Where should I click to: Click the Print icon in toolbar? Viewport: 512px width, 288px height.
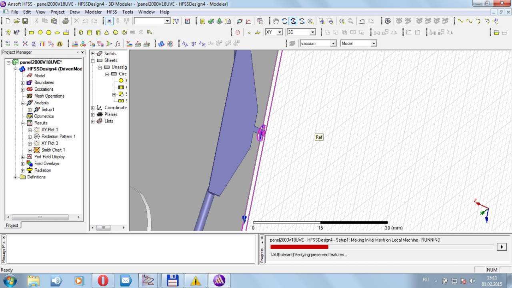pos(65,21)
